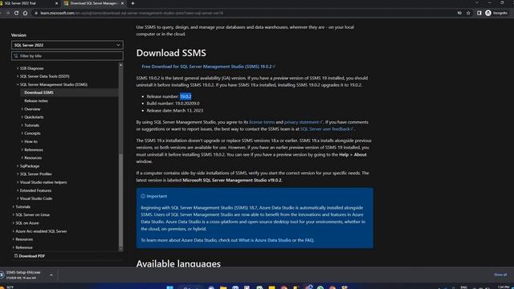Click sidebar scrollbar down arrow
The width and height of the screenshot is (514, 289).
(x=120, y=249)
